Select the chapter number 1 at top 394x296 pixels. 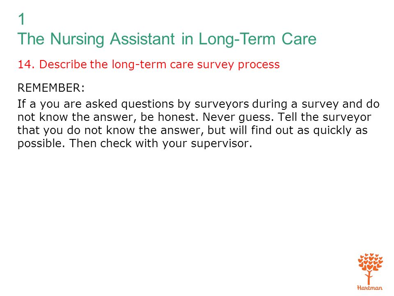[x=22, y=19]
